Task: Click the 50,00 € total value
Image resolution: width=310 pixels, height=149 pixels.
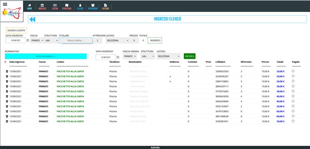Action: click(x=280, y=81)
